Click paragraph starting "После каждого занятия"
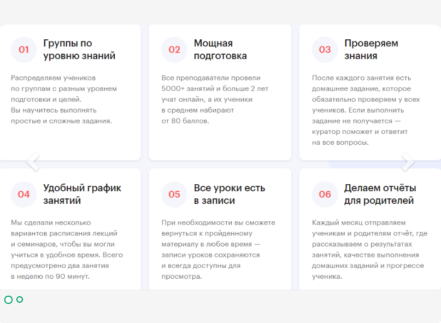441x323 pixels. (366, 110)
